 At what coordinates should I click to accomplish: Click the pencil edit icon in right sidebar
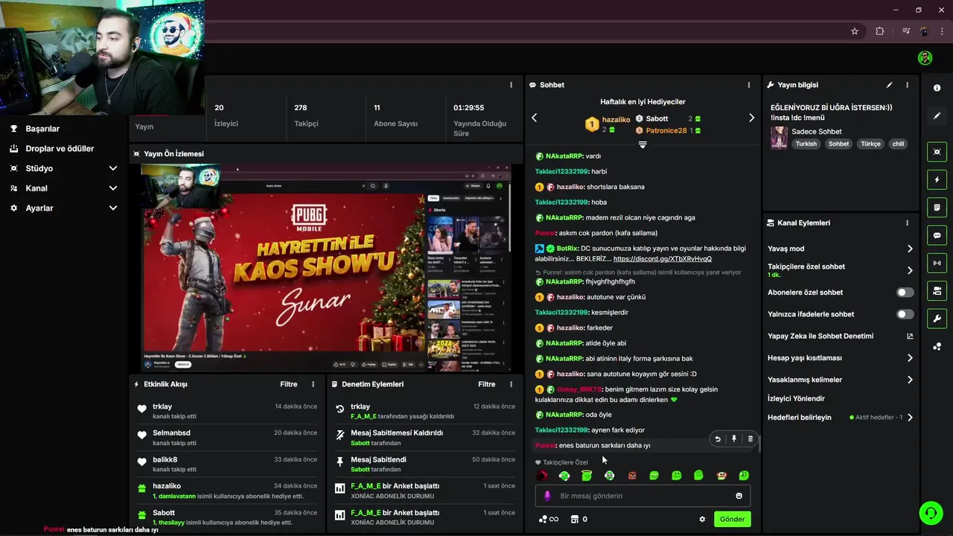tap(937, 116)
